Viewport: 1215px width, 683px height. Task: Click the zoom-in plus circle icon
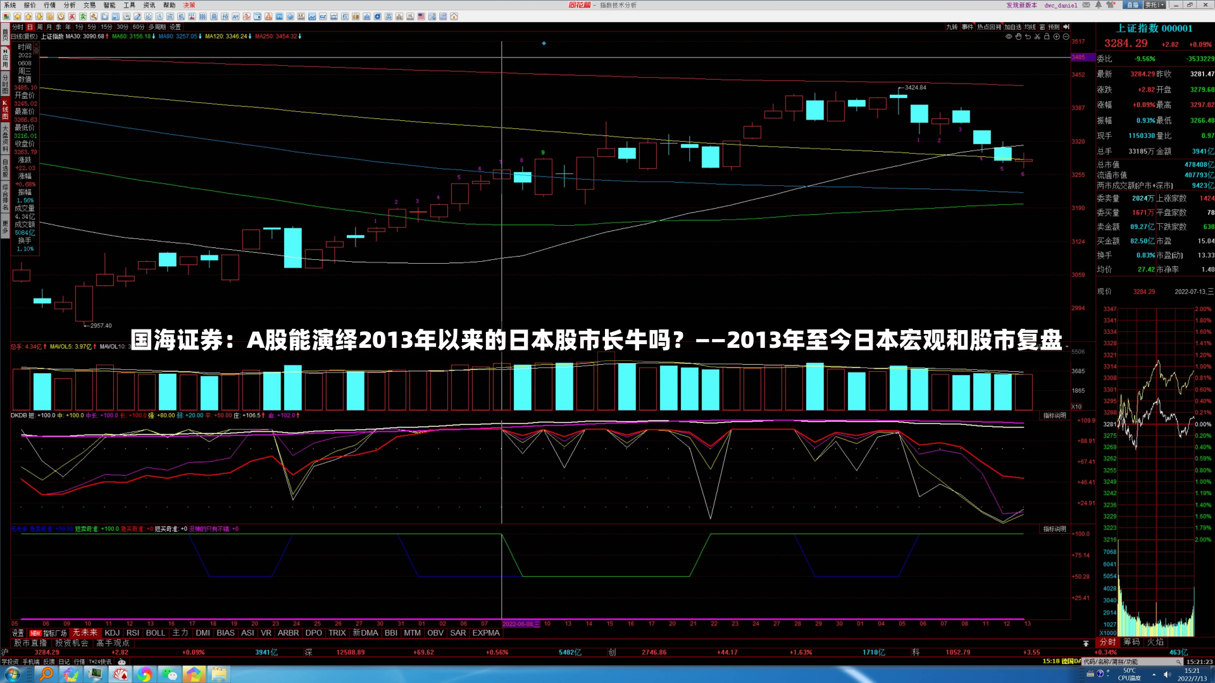[x=1056, y=37]
